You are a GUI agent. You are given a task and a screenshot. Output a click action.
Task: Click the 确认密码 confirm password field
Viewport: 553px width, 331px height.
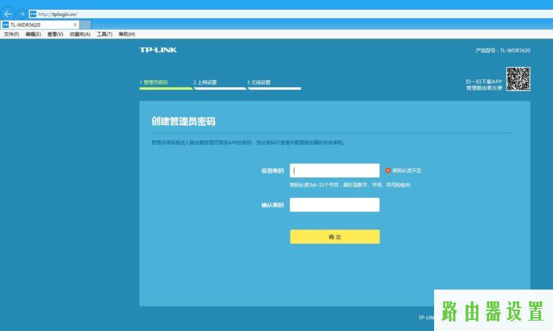click(x=335, y=205)
